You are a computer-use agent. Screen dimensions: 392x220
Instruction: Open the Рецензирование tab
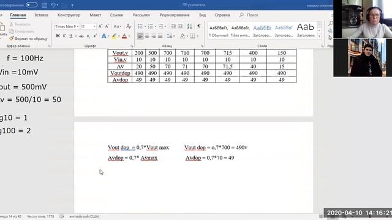(x=175, y=15)
